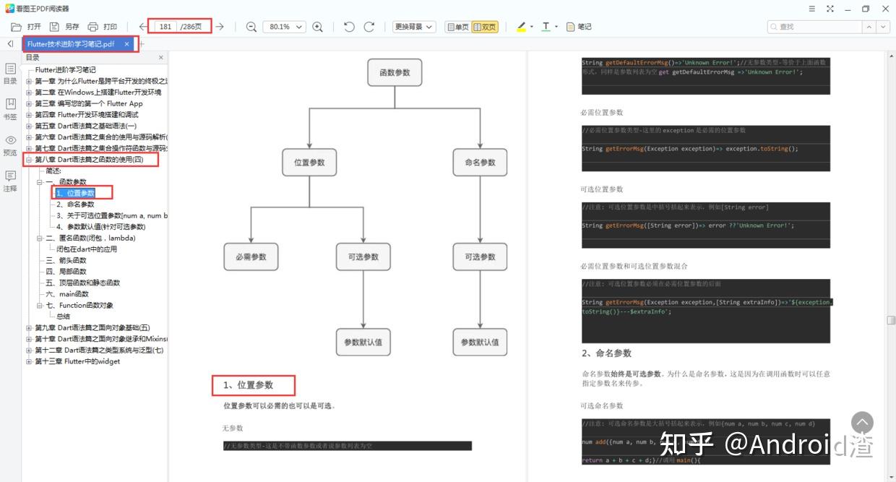This screenshot has width=896, height=482.
Task: Go to previous page arrow
Action: pos(143,27)
